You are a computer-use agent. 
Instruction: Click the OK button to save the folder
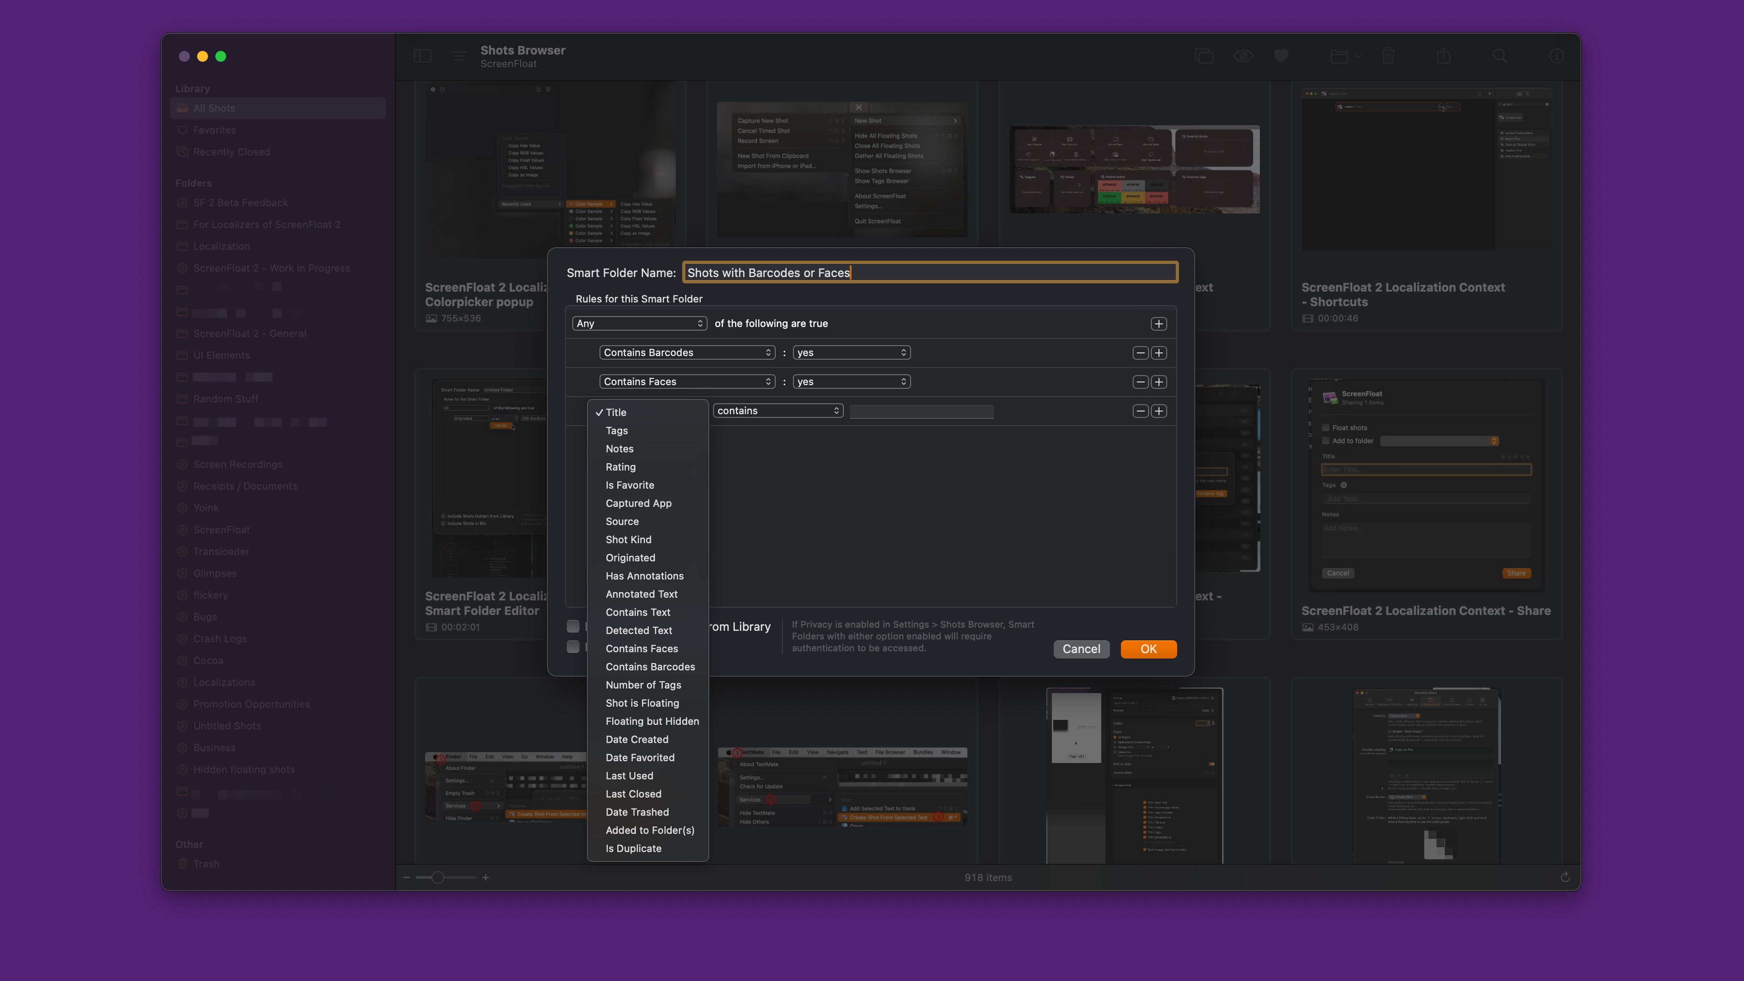tap(1148, 649)
